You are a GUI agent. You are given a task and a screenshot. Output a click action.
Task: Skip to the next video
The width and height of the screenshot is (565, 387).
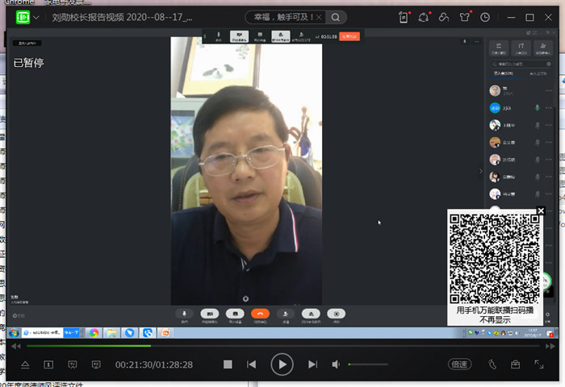(x=312, y=364)
